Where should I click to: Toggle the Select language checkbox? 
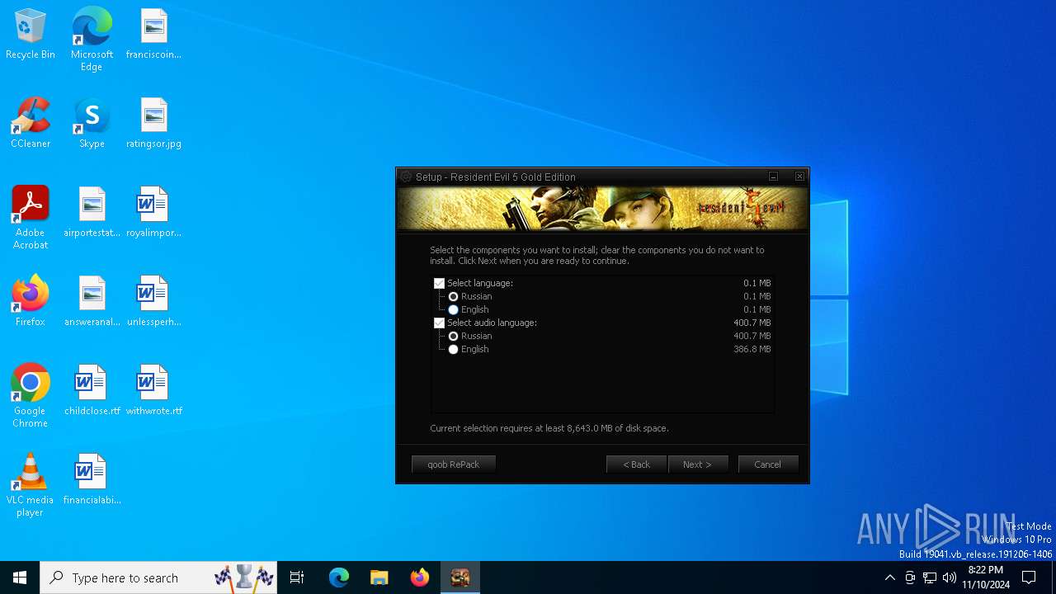440,283
